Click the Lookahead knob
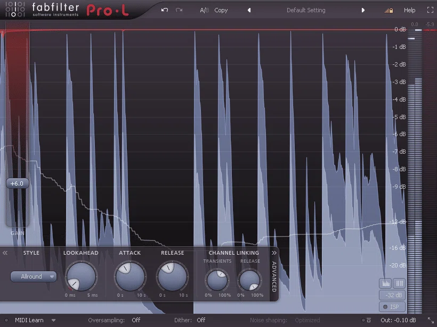 click(81, 276)
